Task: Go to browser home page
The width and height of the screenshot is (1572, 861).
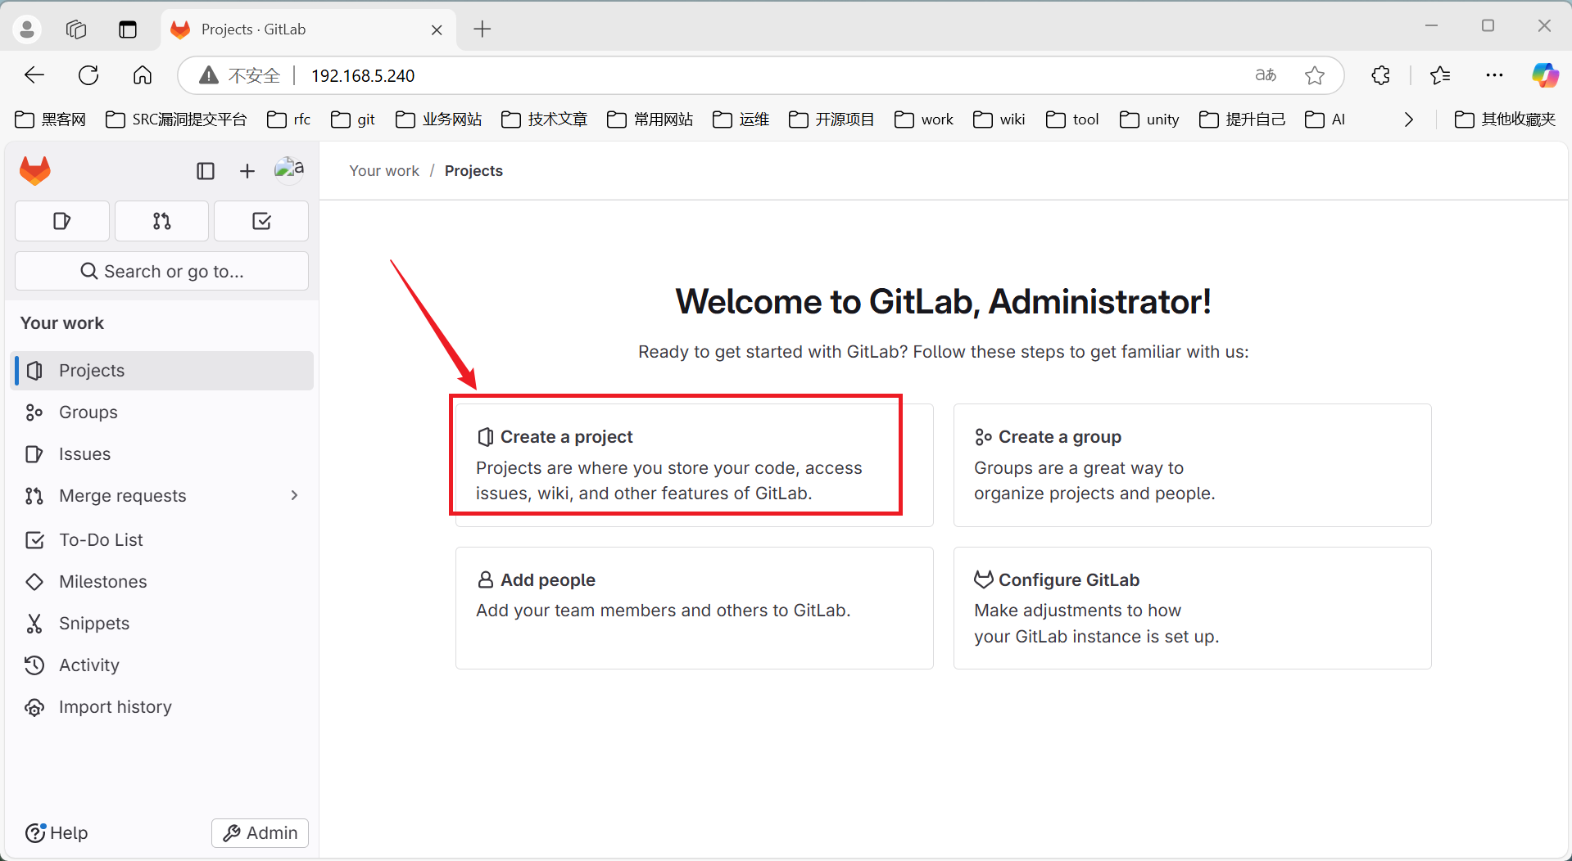Action: click(143, 75)
